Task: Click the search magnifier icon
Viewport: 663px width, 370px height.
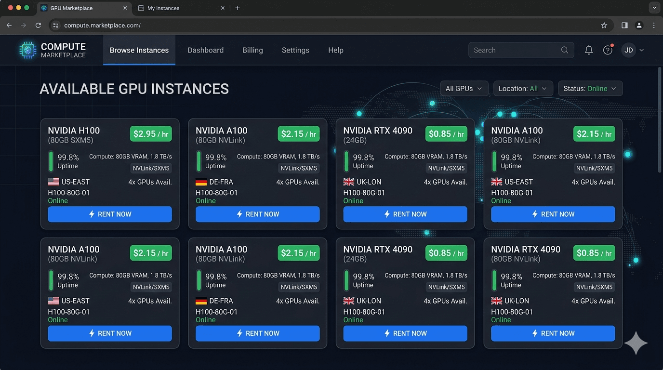Action: coord(564,50)
